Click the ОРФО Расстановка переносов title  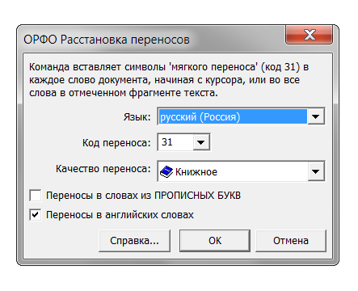tap(107, 40)
